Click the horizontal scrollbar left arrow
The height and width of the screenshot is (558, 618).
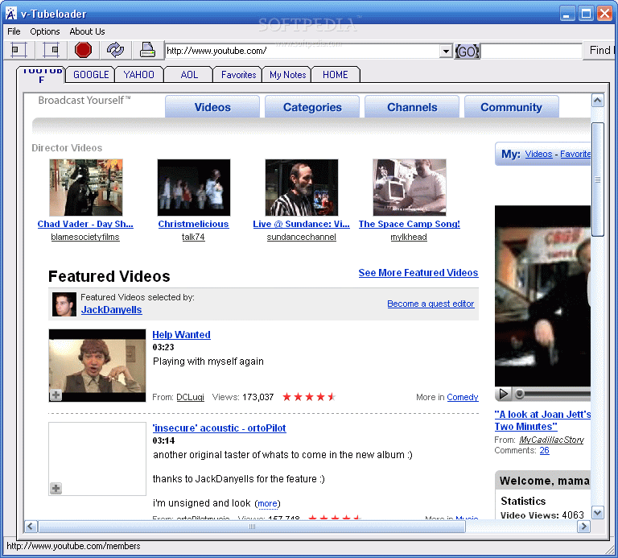pos(31,527)
